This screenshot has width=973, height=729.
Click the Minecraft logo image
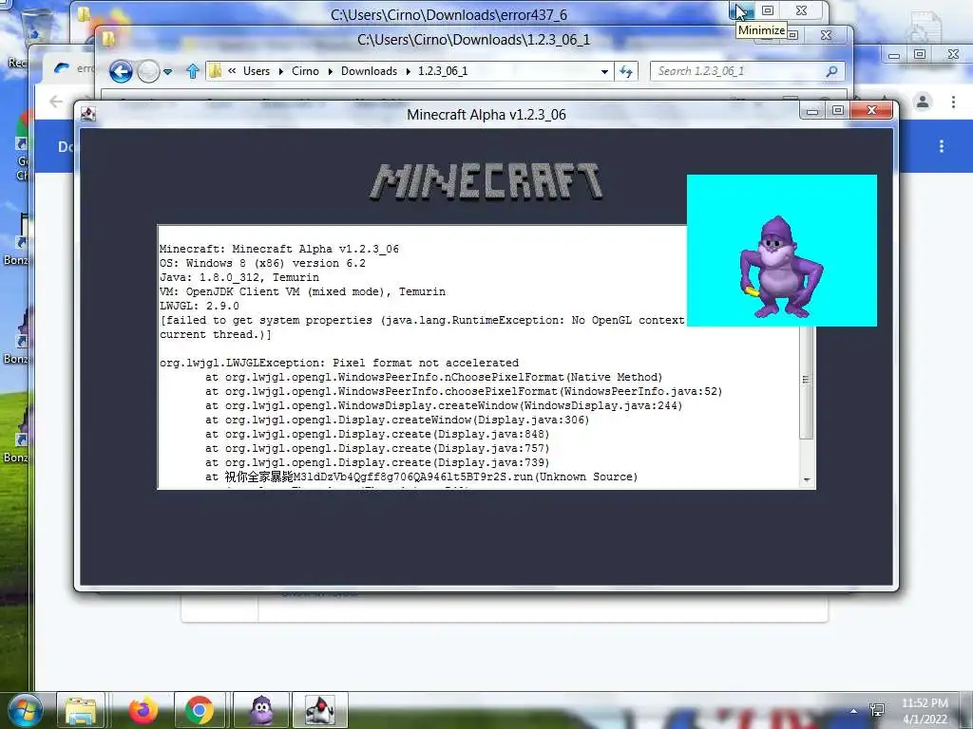[486, 181]
